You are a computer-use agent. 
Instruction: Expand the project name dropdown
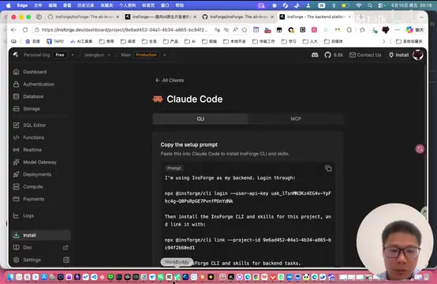pyautogui.click(x=109, y=55)
